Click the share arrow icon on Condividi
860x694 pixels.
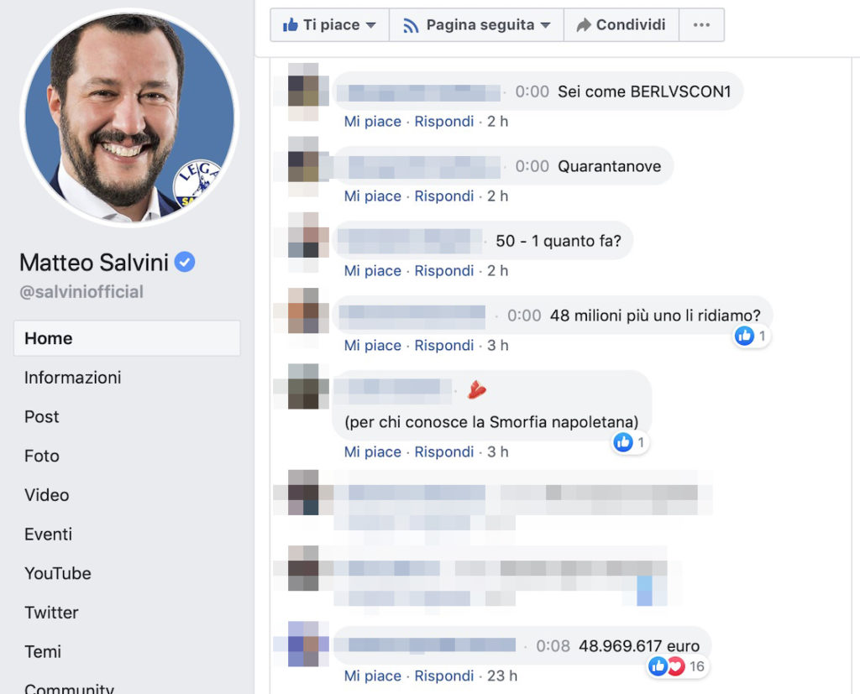[584, 25]
